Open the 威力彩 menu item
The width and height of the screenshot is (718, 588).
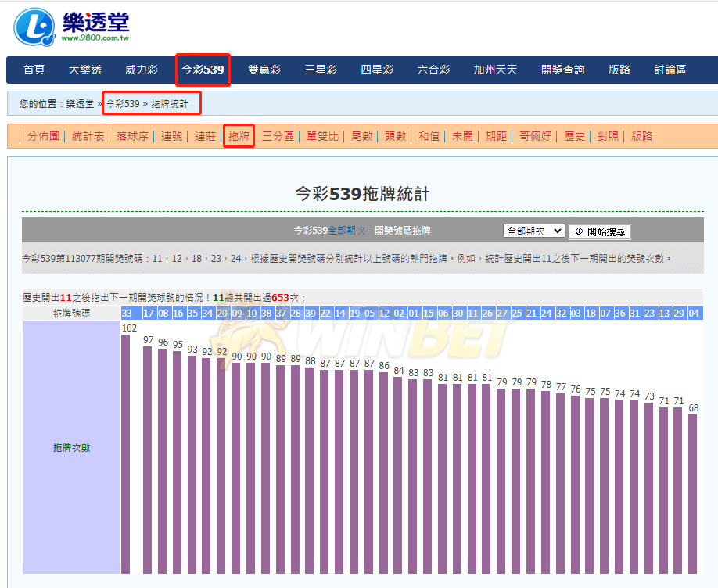click(142, 70)
